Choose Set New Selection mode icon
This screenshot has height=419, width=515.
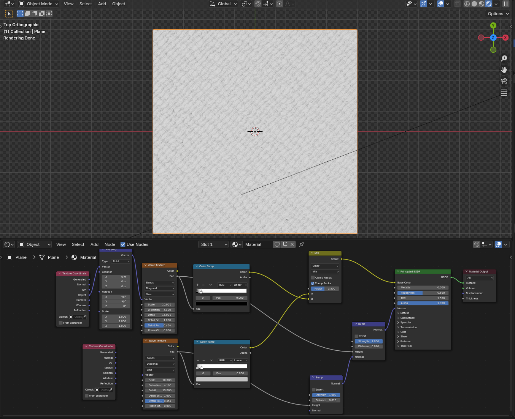pyautogui.click(x=20, y=14)
